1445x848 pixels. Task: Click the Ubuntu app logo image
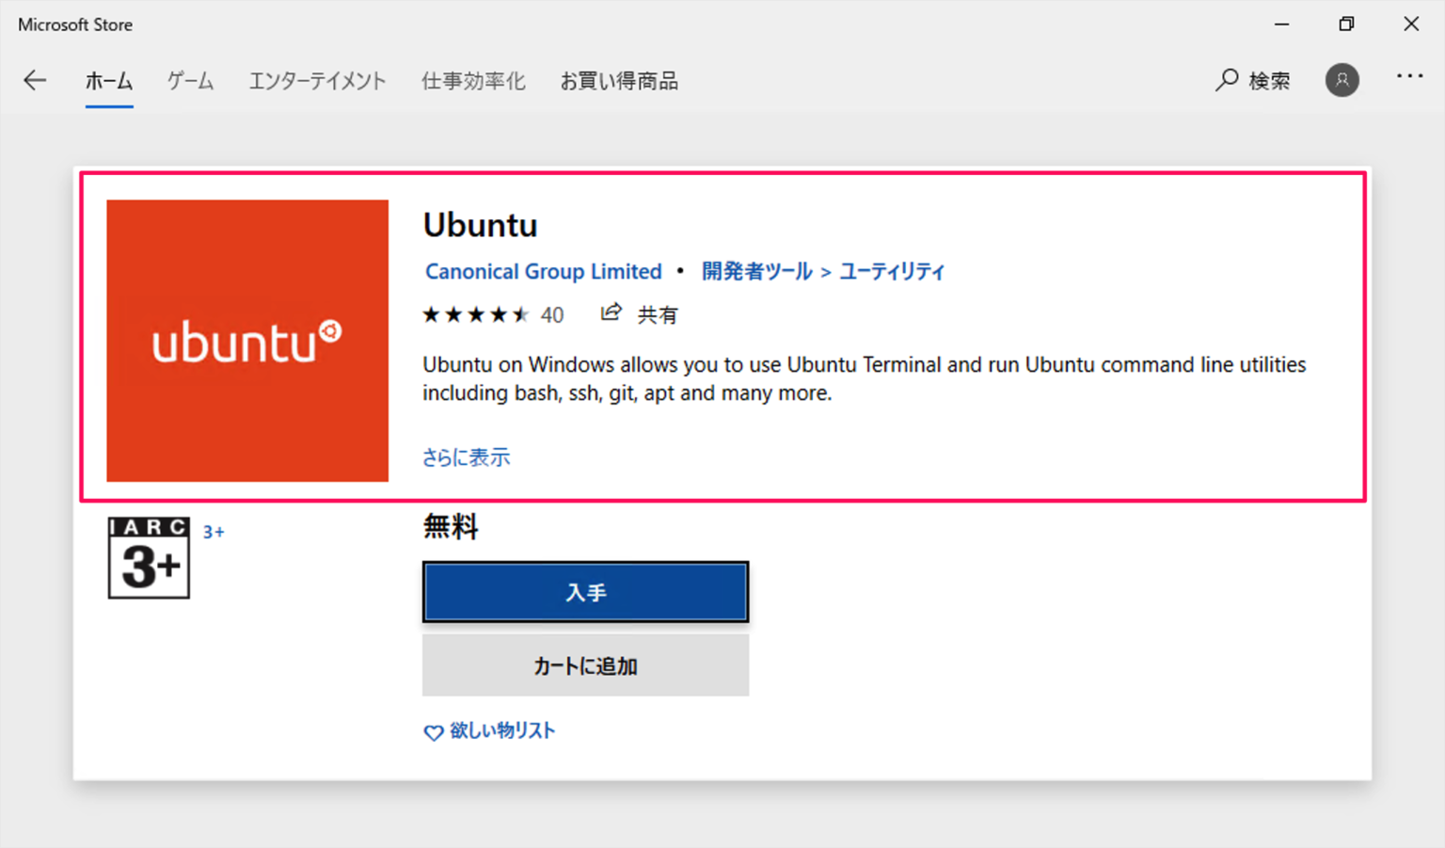247,340
